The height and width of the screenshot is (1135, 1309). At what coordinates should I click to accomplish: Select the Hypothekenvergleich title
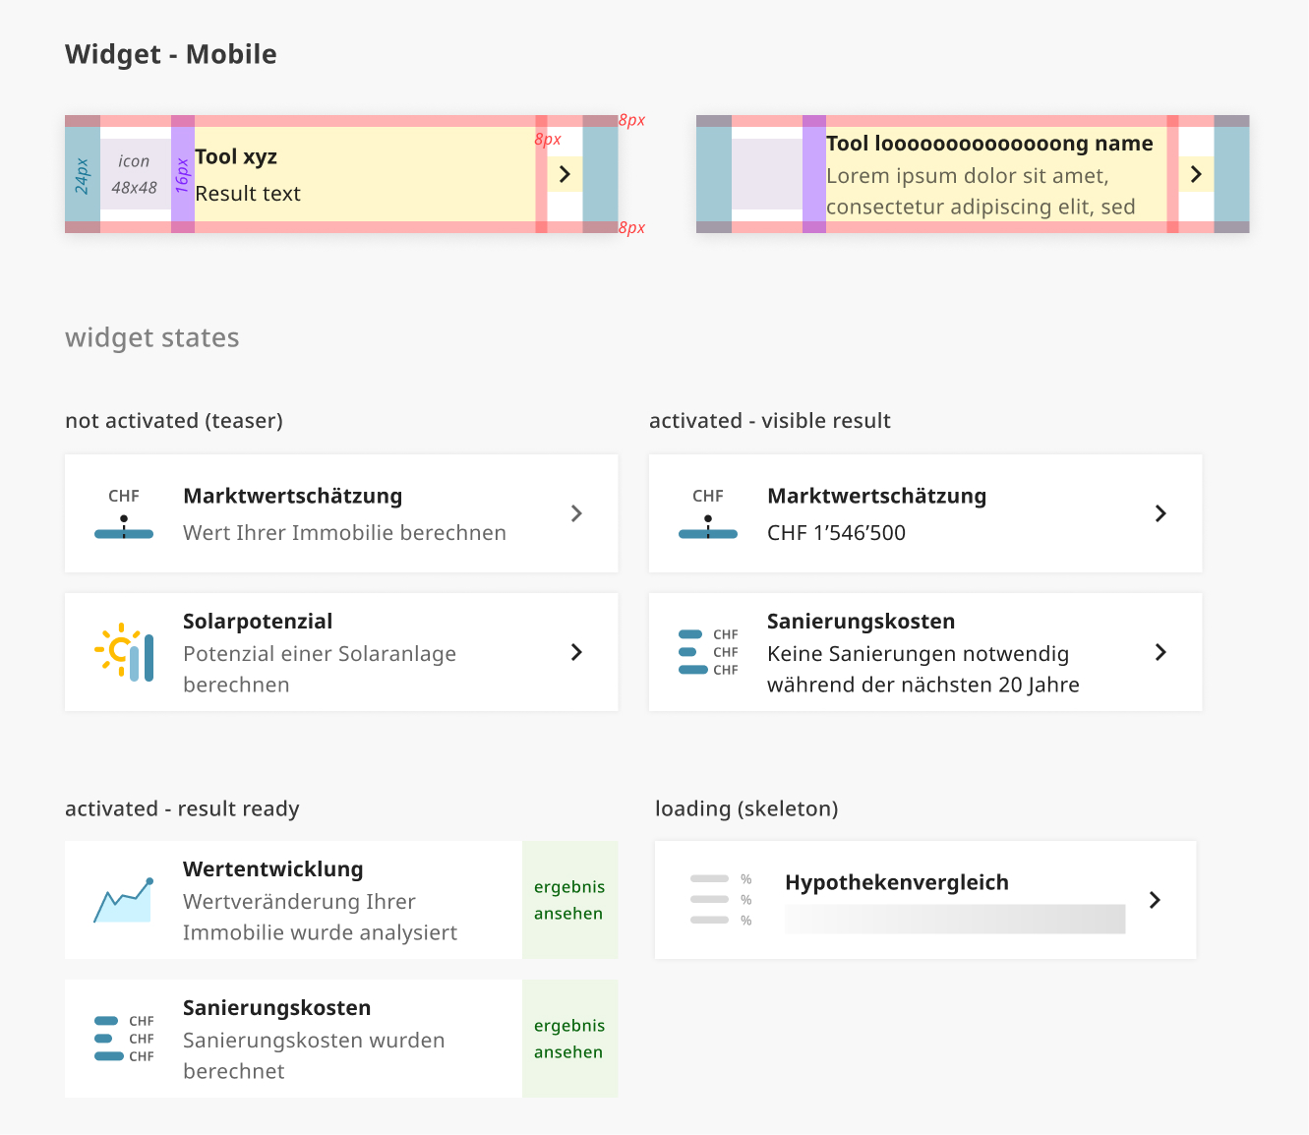pyautogui.click(x=897, y=882)
